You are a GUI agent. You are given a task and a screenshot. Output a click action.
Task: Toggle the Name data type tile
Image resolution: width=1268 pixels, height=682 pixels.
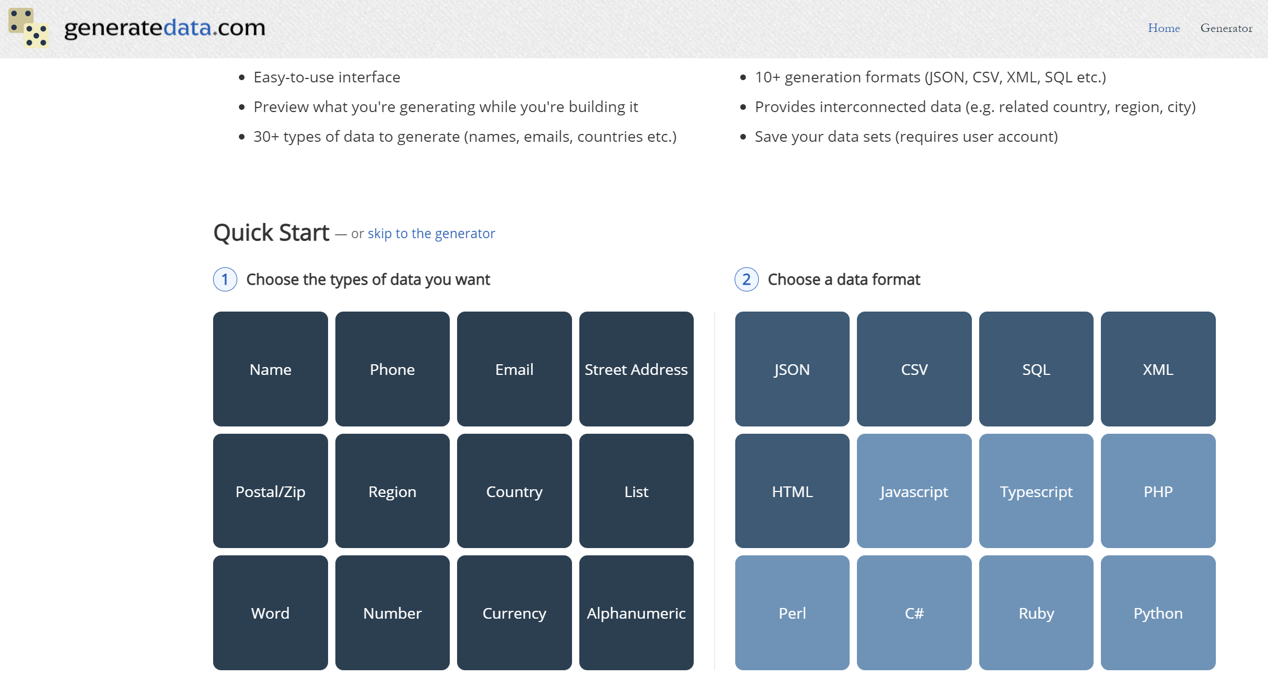coord(270,369)
